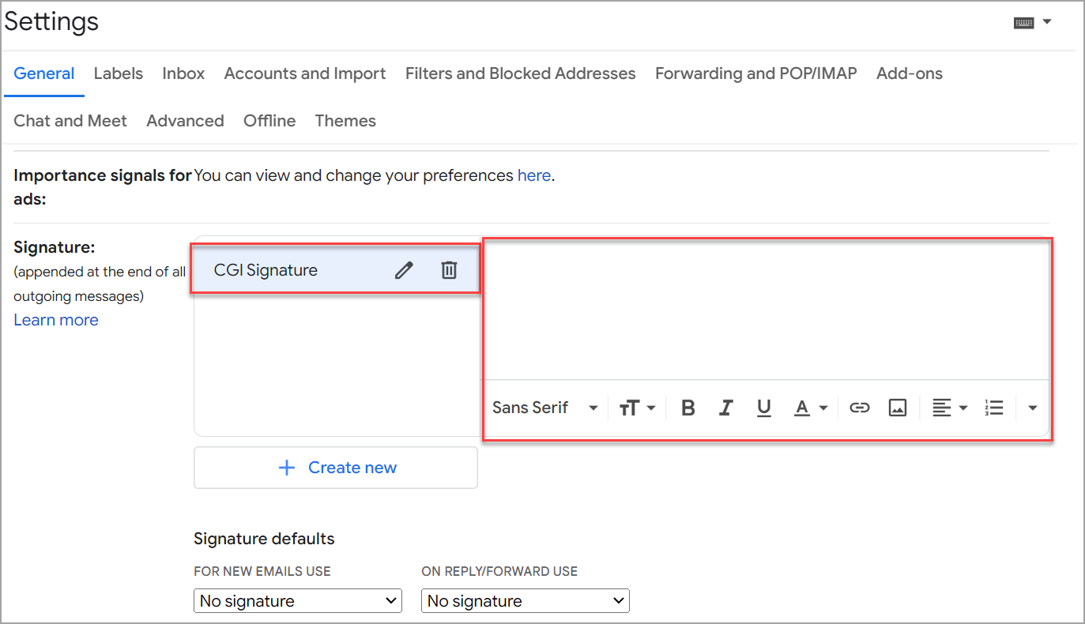Expand more formatting options with the right arrow
The image size is (1085, 624).
click(1033, 408)
